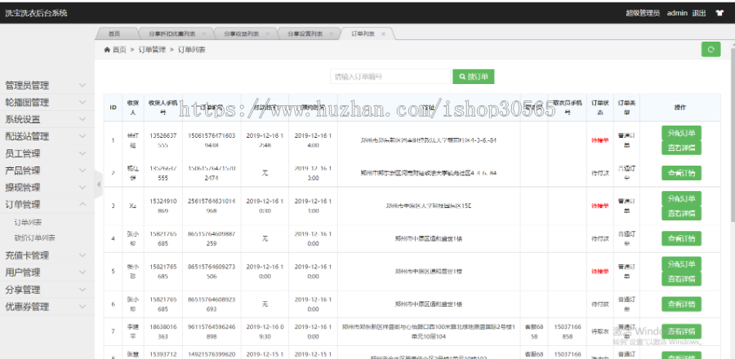Select the 订单列表 tab
This screenshot has width=735, height=359.
click(x=363, y=34)
